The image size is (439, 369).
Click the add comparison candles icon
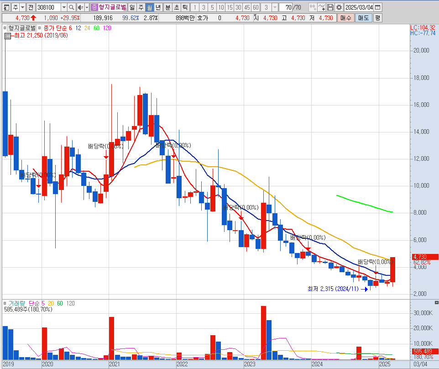313,7
